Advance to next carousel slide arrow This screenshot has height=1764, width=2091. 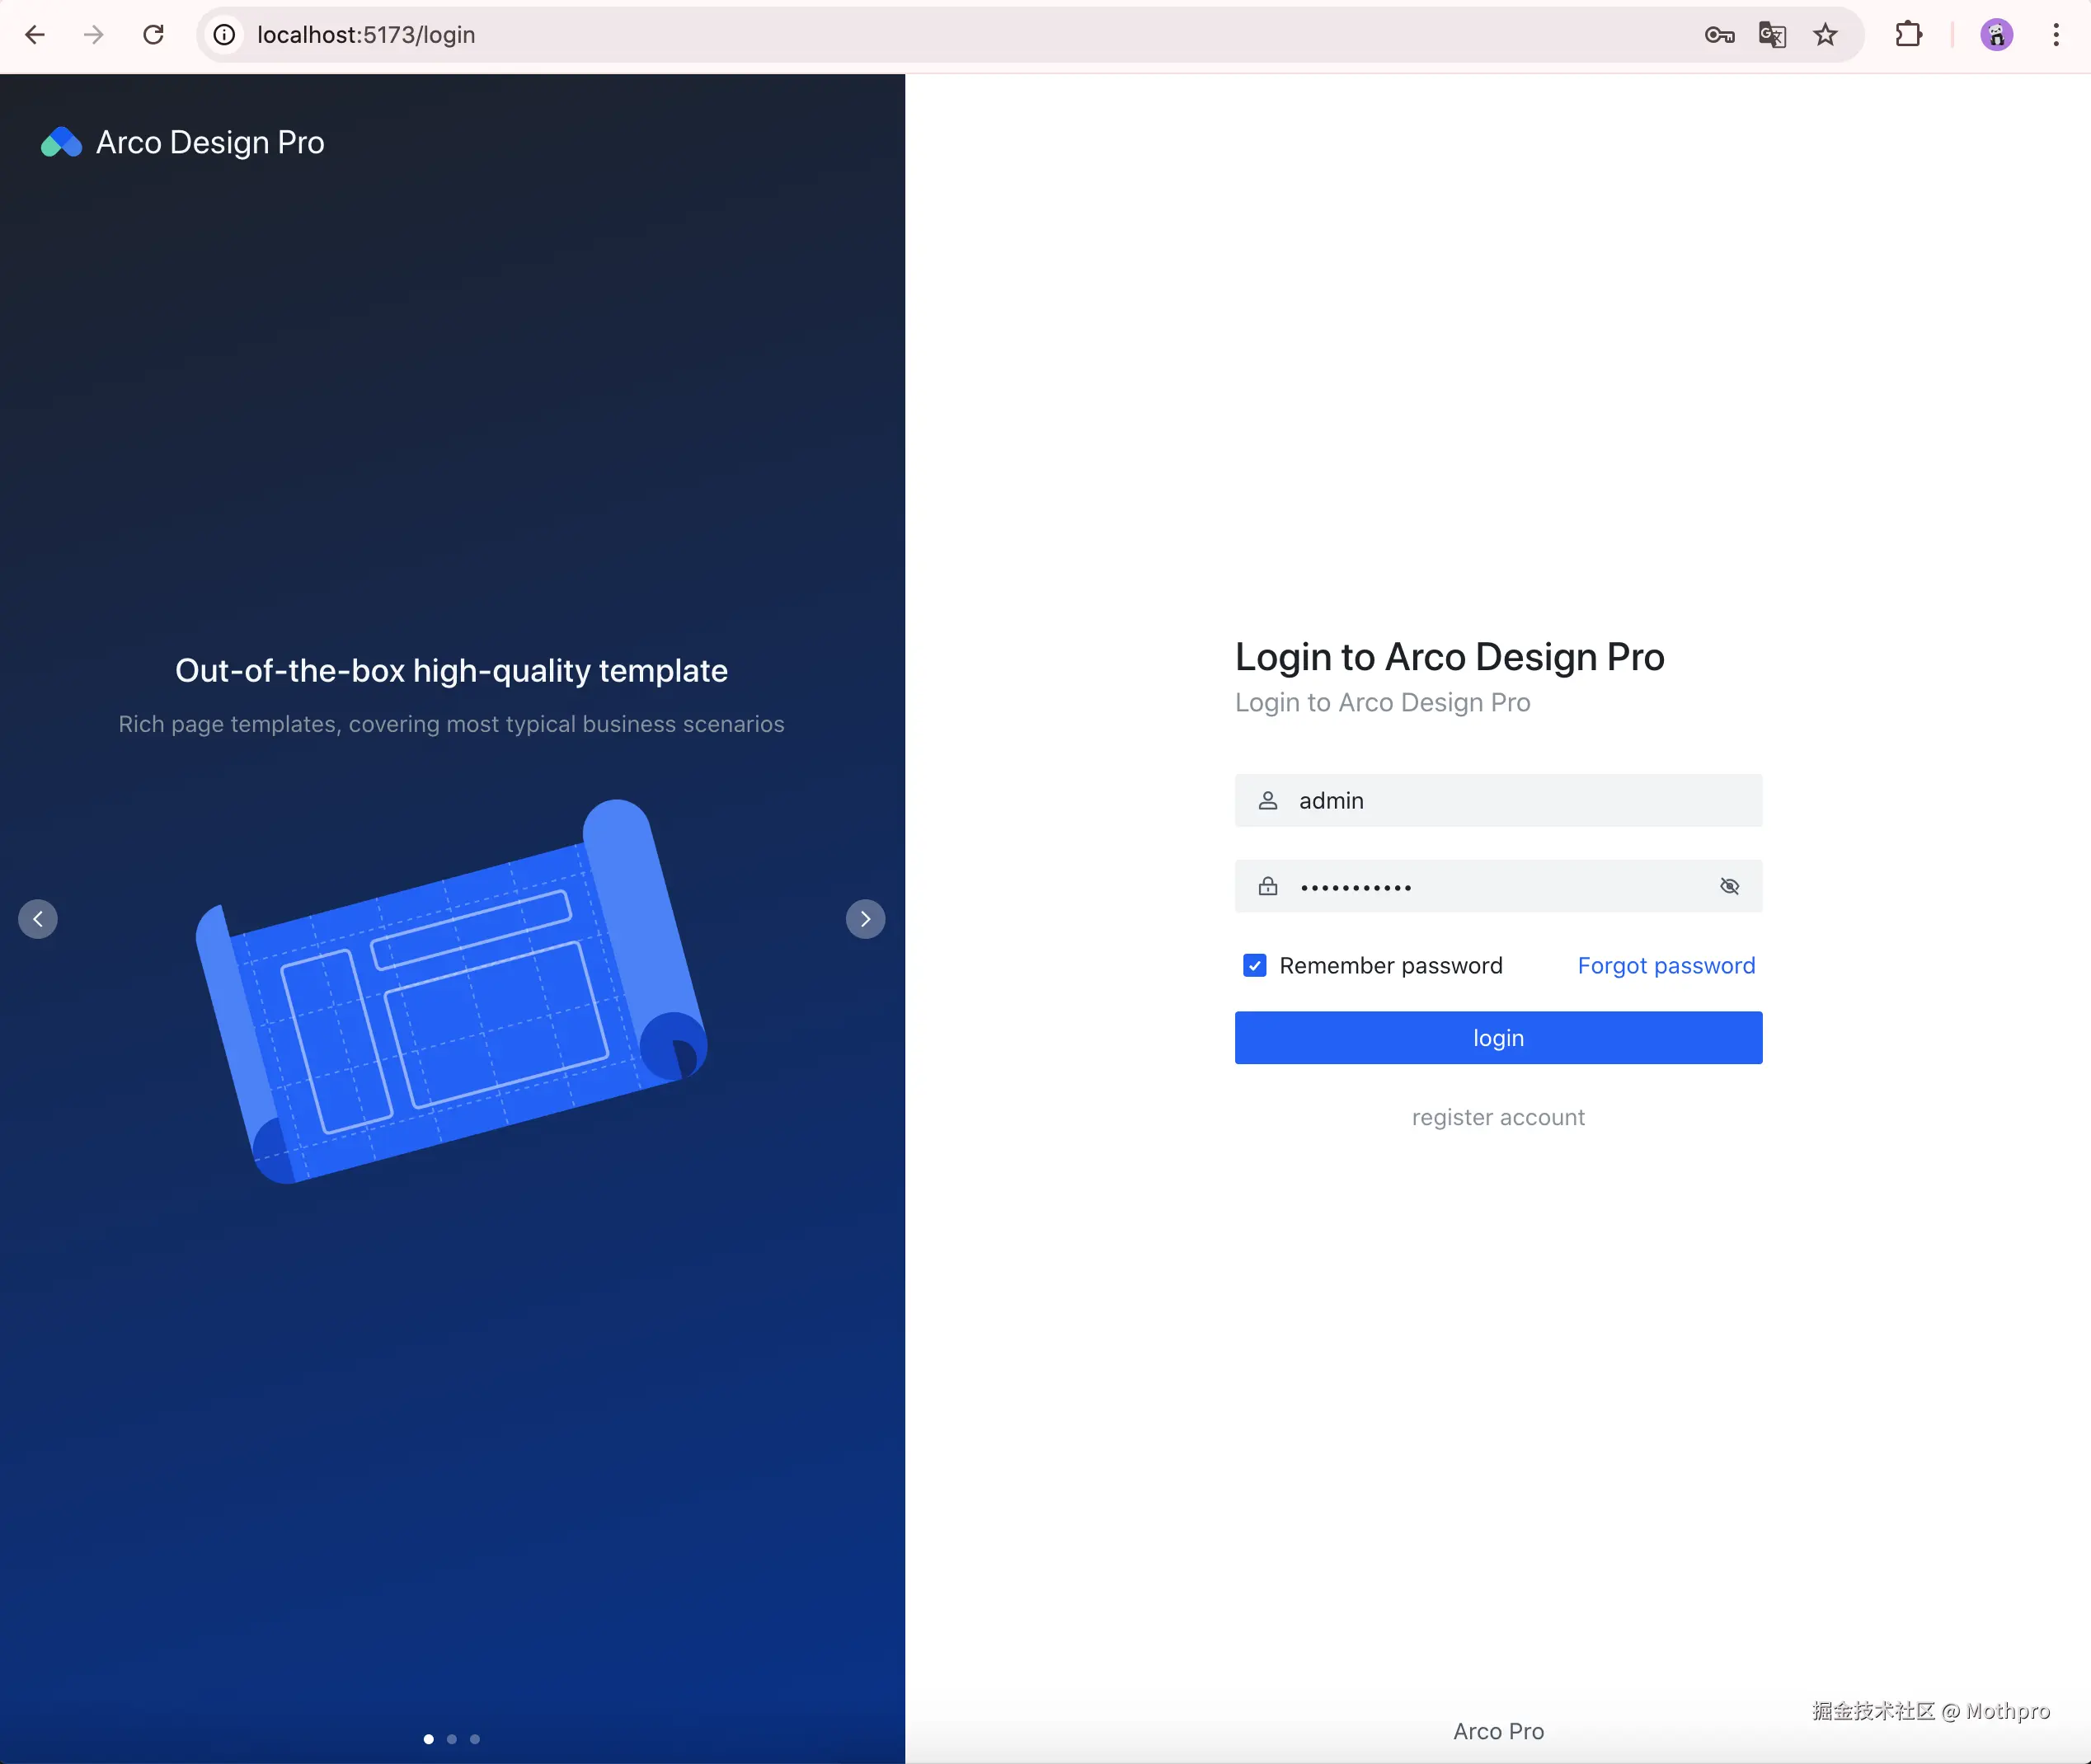(x=865, y=919)
